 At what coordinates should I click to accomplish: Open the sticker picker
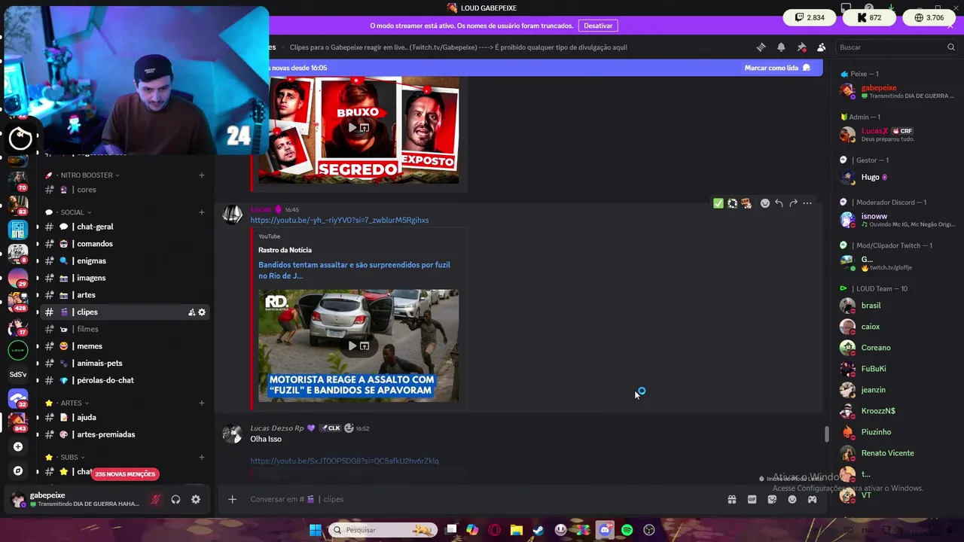772,499
